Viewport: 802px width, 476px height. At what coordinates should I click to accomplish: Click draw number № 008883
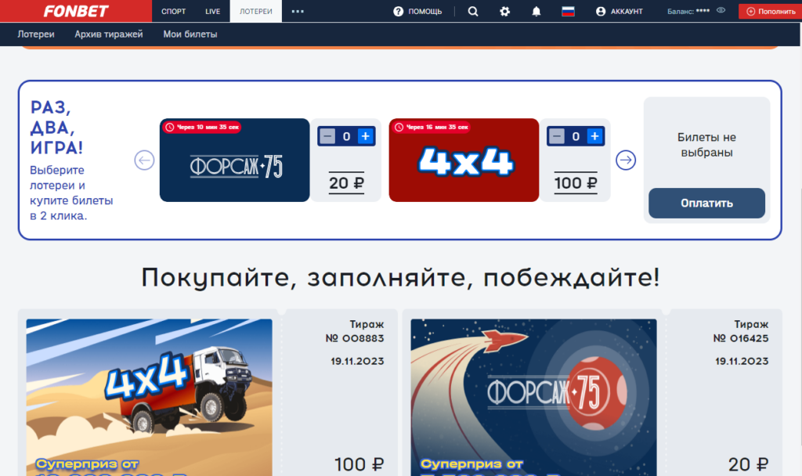click(355, 338)
